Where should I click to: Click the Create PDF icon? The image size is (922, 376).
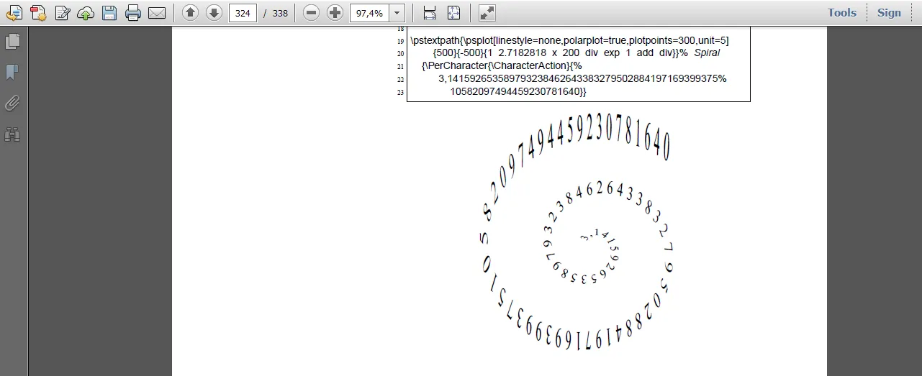point(38,12)
